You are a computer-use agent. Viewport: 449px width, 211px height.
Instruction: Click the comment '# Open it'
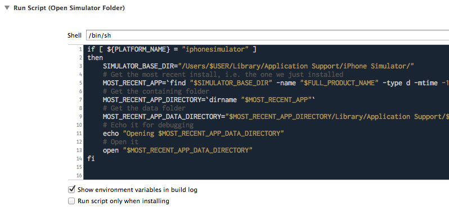pyautogui.click(x=120, y=142)
